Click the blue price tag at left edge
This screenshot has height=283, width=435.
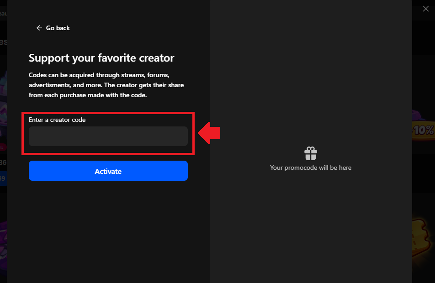(x=3, y=178)
